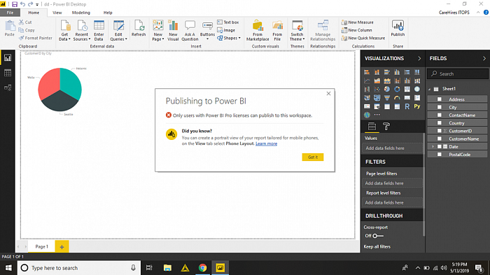490x275 pixels.
Task: Check the CustomerID field checkbox
Action: tap(440, 131)
